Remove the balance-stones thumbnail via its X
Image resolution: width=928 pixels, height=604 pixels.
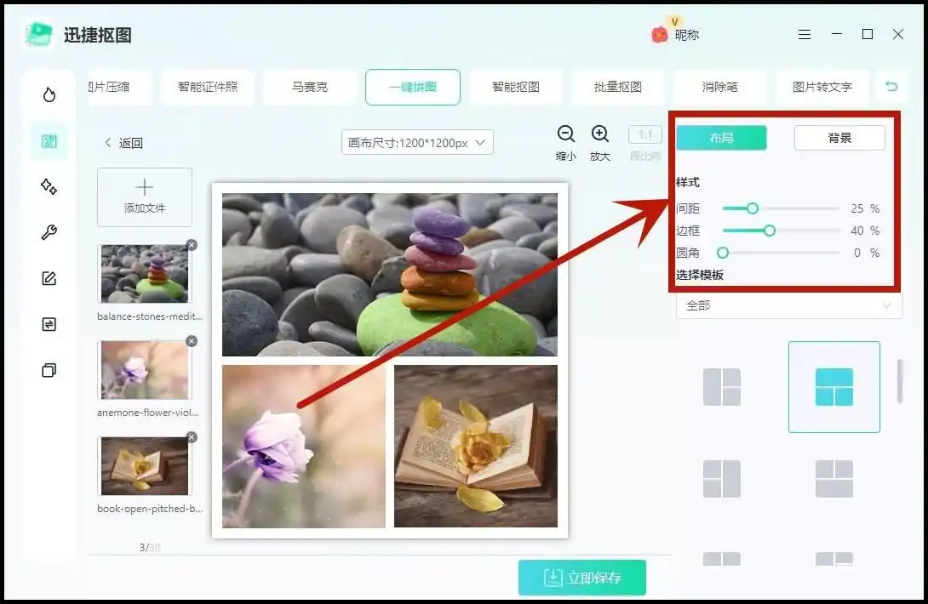(191, 245)
